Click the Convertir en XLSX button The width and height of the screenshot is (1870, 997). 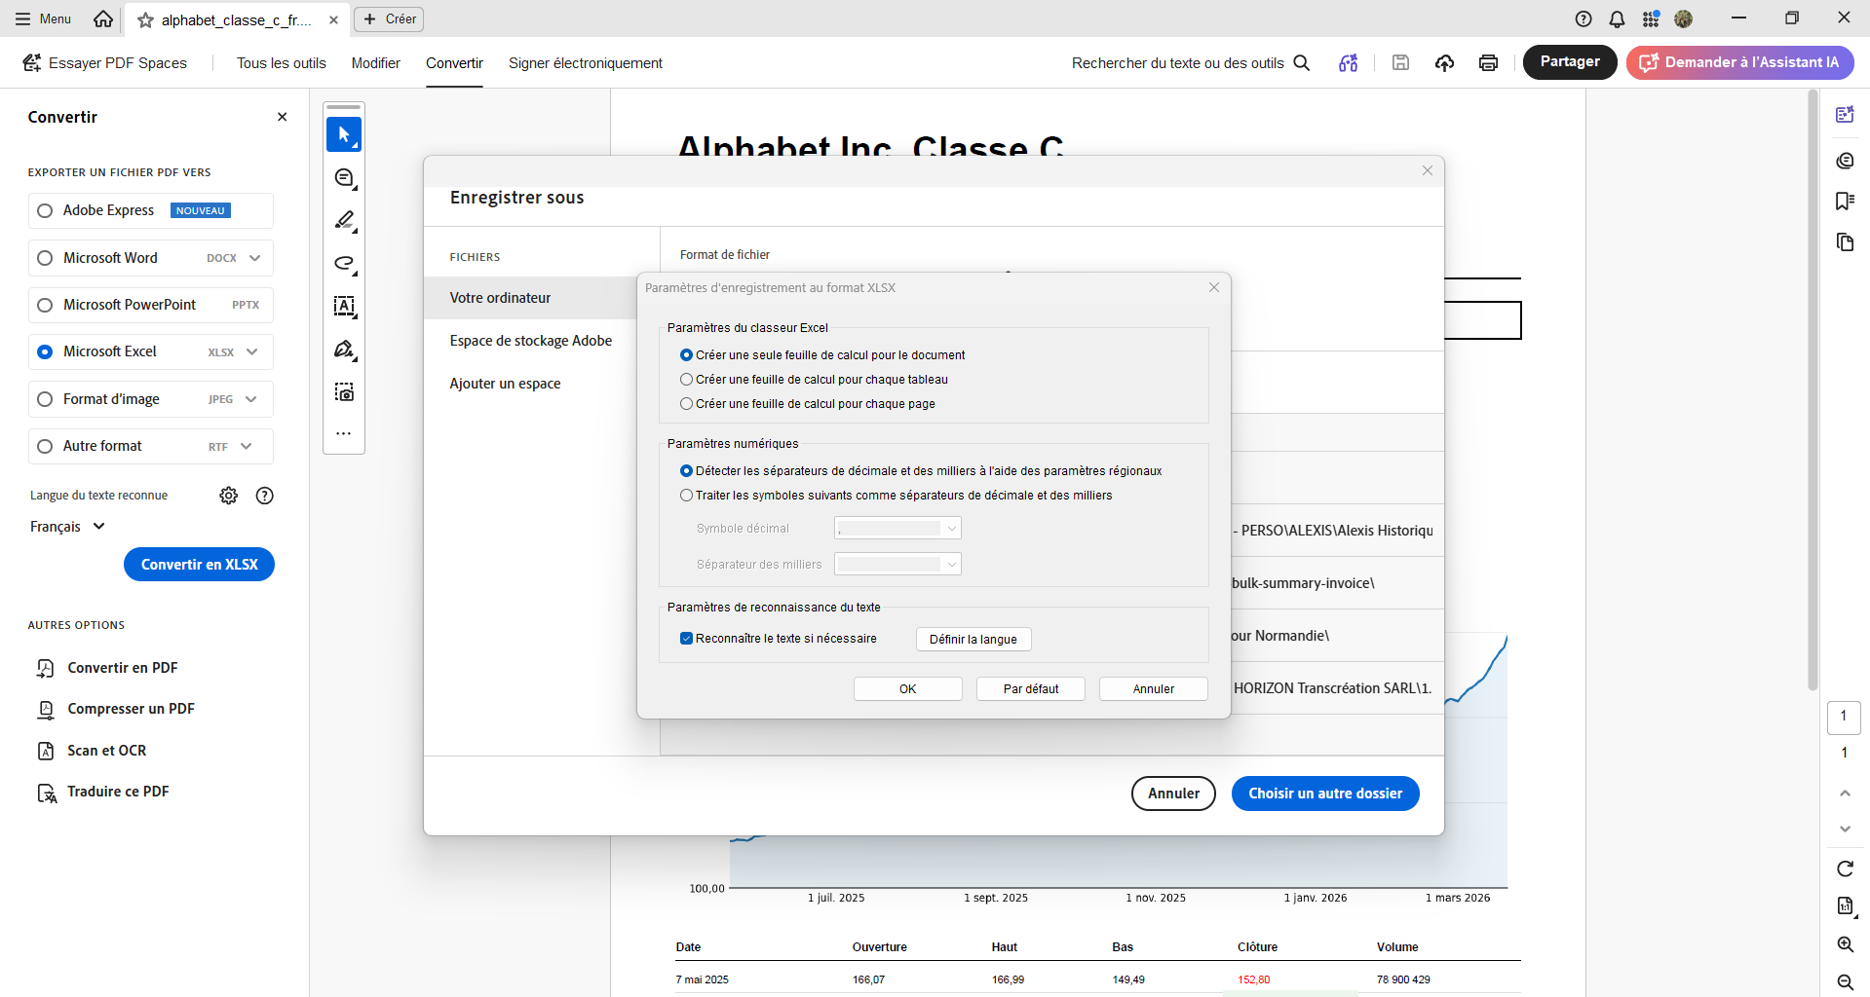200,565
